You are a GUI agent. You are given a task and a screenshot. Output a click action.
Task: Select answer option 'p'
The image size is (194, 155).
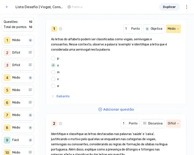click(x=53, y=59)
